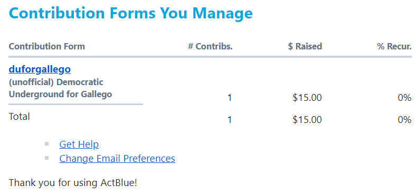This screenshot has height=196, width=416.
Task: Click the (unofficial) text under duforgallego
Action: click(x=32, y=82)
